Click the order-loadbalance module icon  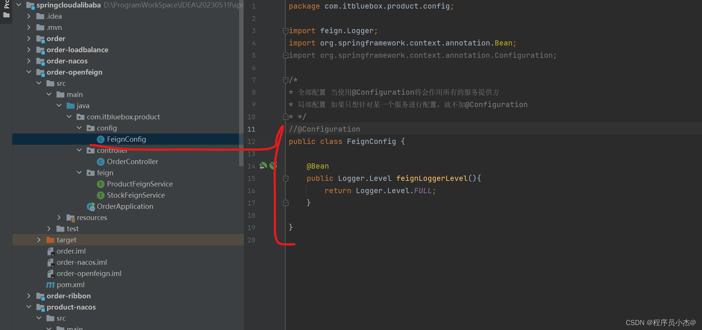click(x=40, y=50)
